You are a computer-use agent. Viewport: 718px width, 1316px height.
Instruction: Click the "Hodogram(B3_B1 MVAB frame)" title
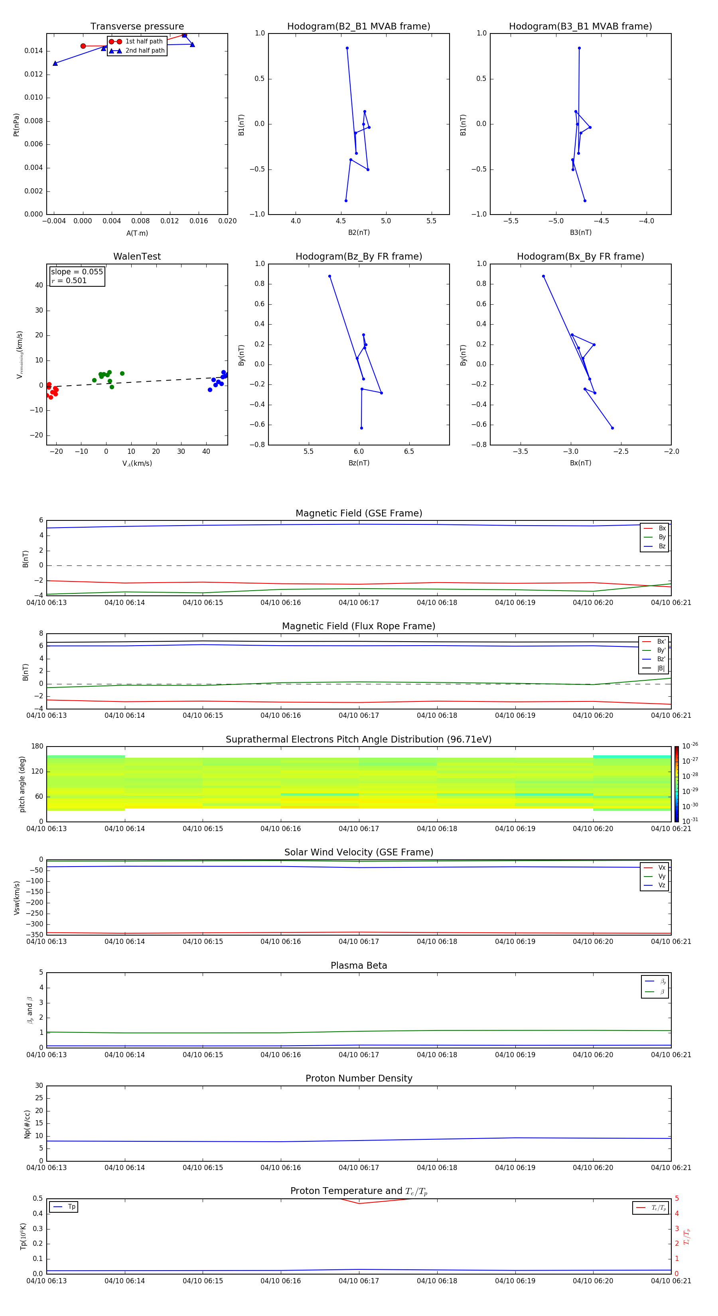580,27
